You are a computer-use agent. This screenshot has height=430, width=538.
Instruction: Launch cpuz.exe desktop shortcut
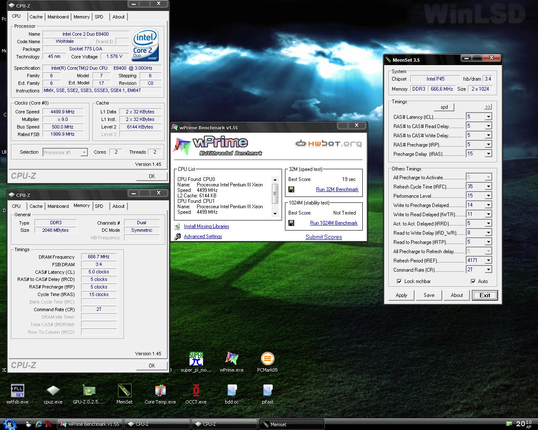pos(53,391)
